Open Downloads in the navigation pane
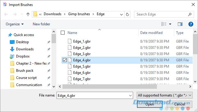 [x=22, y=49]
